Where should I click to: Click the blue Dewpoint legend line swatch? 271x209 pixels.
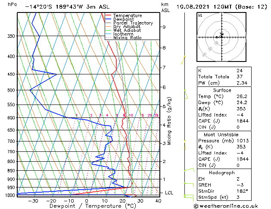coord(109,19)
